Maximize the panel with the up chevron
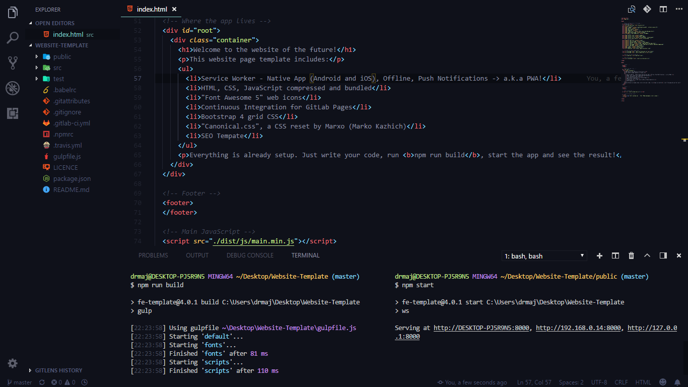The width and height of the screenshot is (688, 387). tap(647, 255)
